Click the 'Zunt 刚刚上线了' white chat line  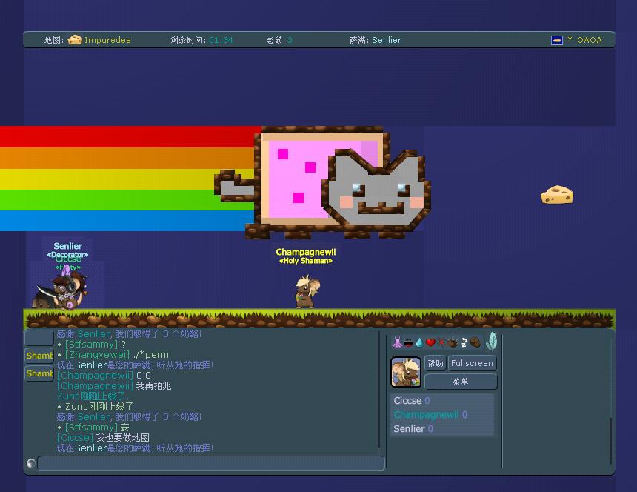[101, 407]
